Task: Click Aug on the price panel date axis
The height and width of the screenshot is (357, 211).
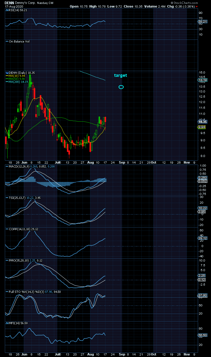Action: [x=91, y=162]
